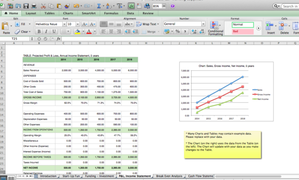
Task: Click the Paste button in ribbon
Action: click(x=6, y=28)
